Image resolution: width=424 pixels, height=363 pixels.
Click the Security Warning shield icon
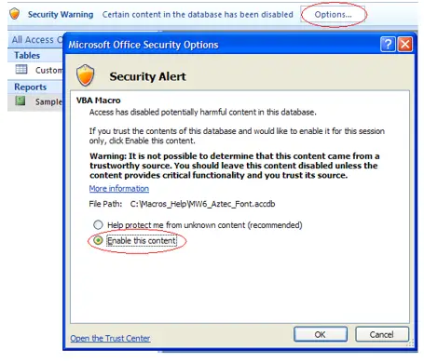(15, 14)
